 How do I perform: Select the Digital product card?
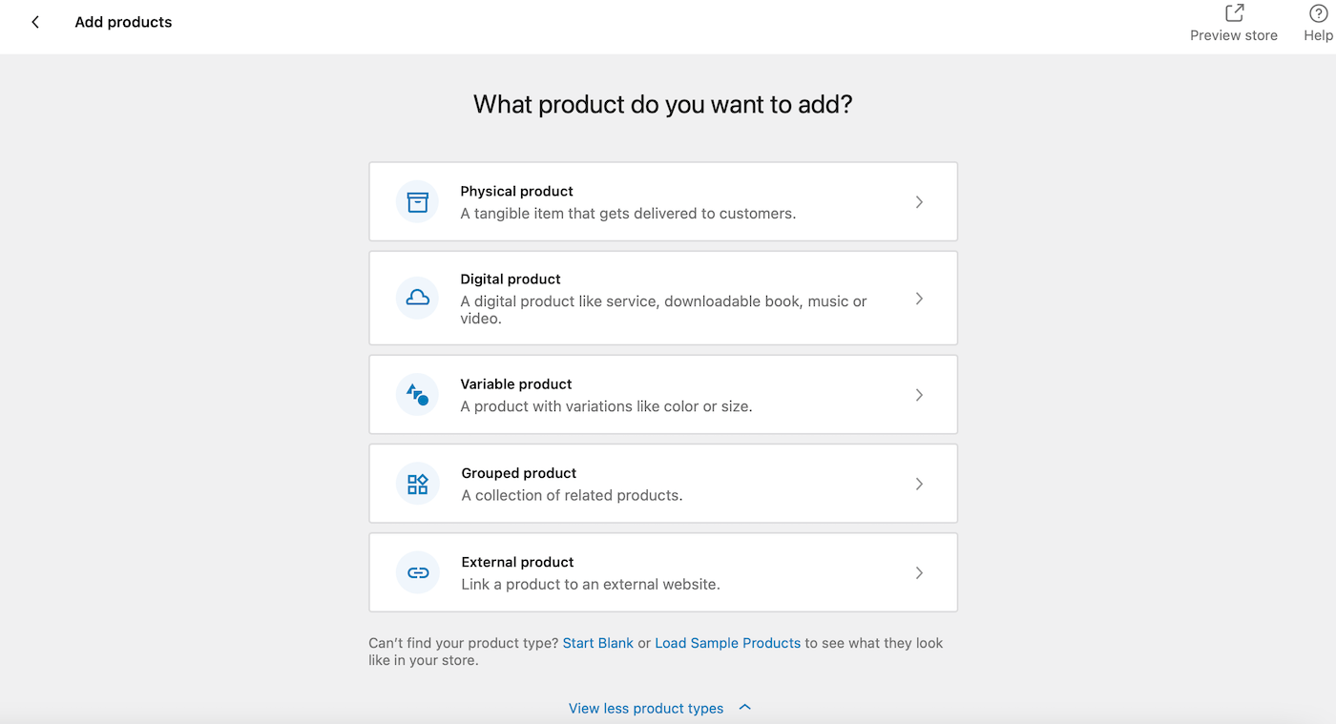[x=663, y=298]
